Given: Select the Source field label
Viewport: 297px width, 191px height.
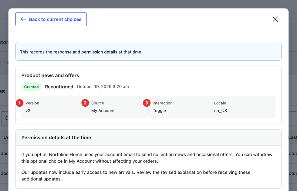Looking at the screenshot, I should click(x=98, y=103).
